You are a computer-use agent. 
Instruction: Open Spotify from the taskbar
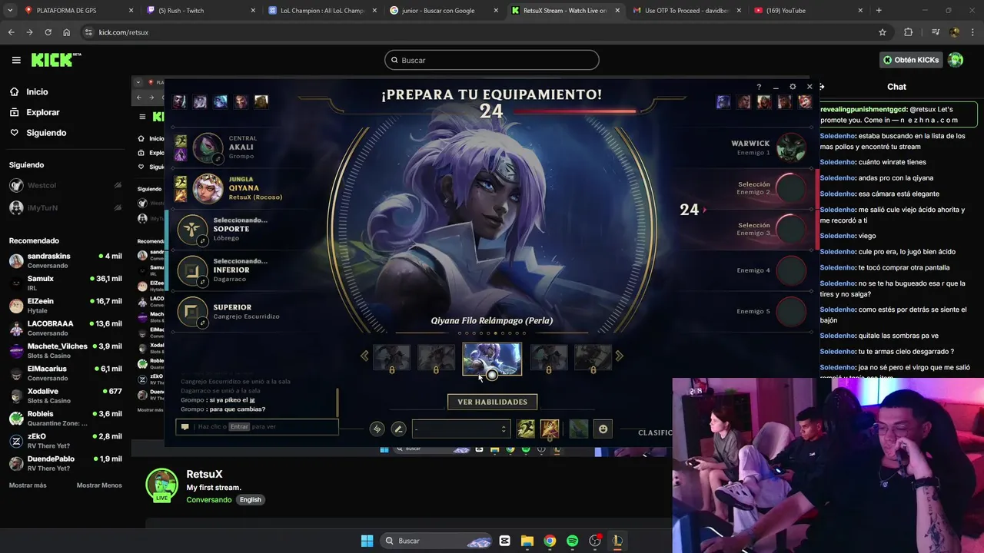click(572, 541)
